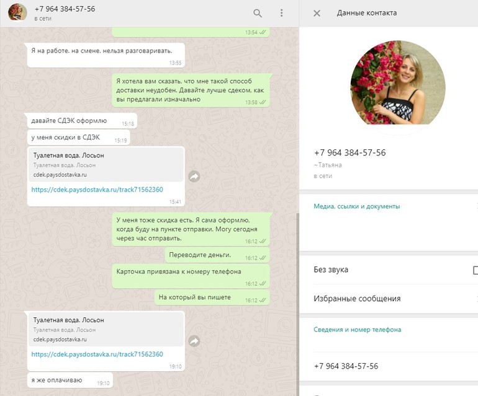
Task: Open the cdek.paysdostavka.ru link sent at 15:41
Action: [x=97, y=190]
